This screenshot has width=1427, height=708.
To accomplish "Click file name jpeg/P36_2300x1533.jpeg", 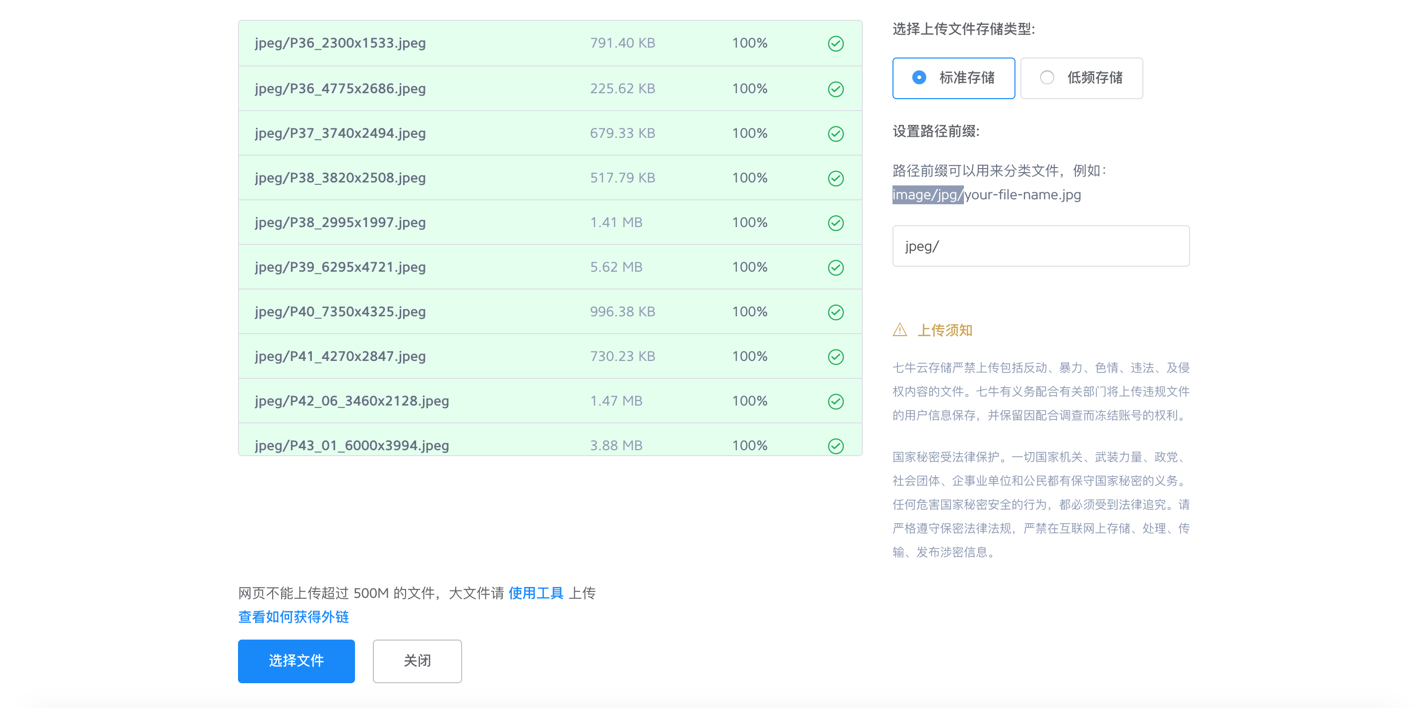I will pos(340,43).
